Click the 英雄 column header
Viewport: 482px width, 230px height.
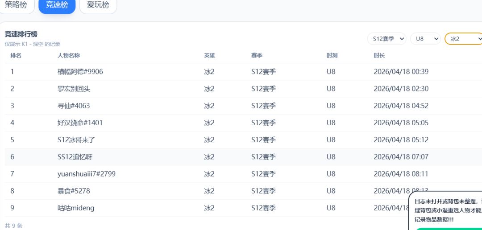coord(210,56)
